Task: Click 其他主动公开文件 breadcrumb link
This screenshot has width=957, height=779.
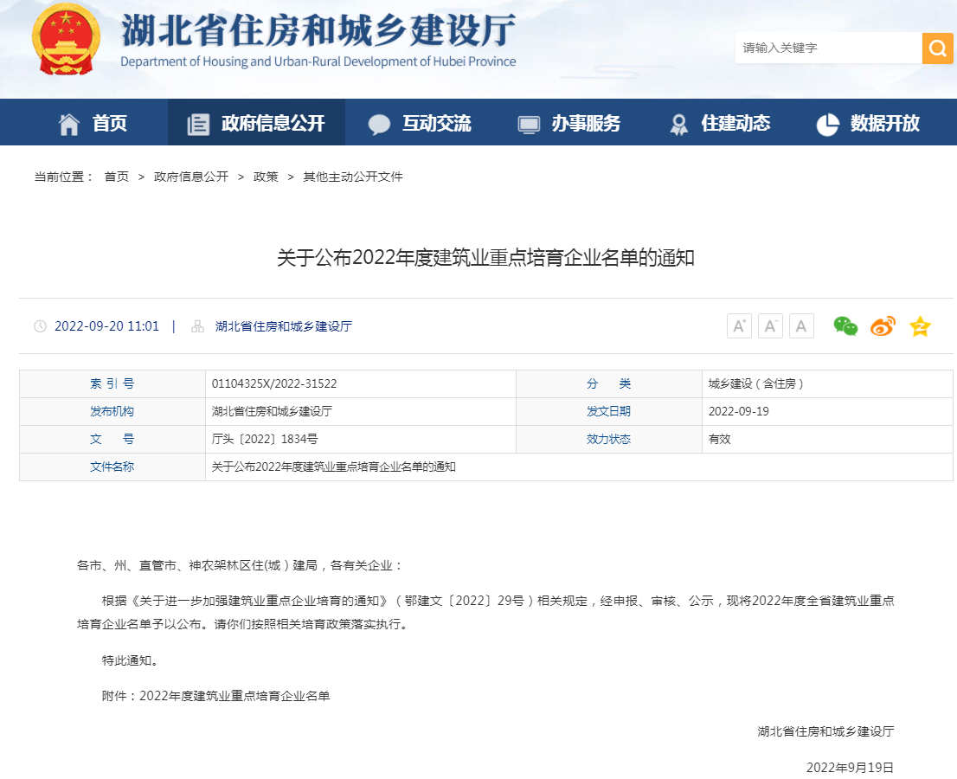Action: 352,177
